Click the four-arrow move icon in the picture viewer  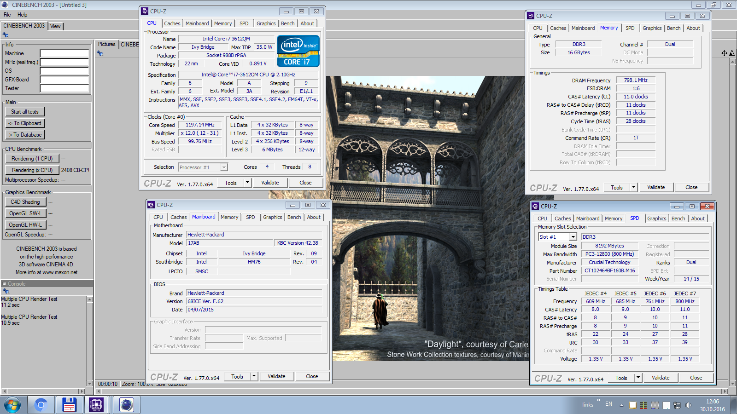(x=724, y=53)
